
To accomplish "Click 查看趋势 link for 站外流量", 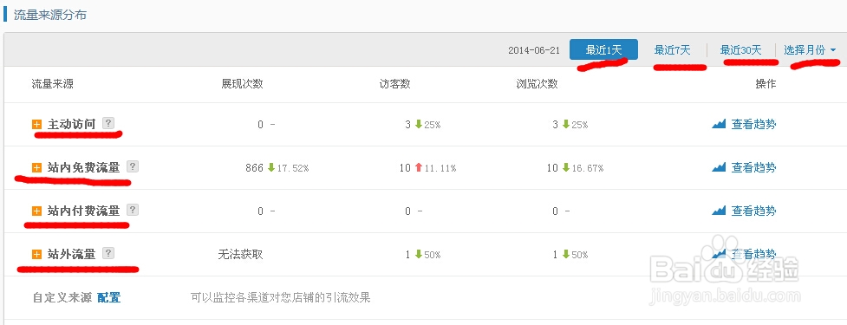I will click(x=753, y=254).
